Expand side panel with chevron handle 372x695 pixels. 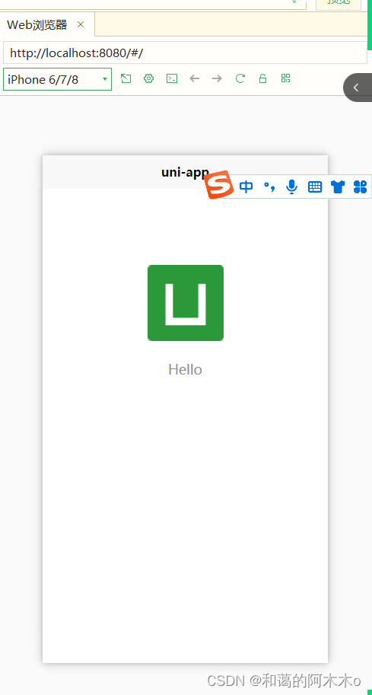tap(358, 88)
